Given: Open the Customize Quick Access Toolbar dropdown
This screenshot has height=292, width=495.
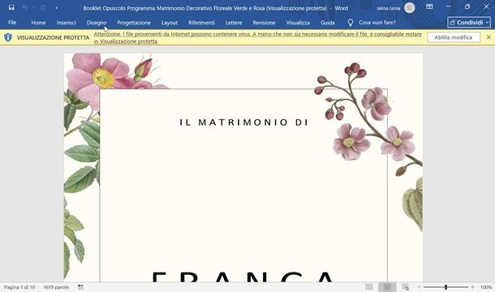Looking at the screenshot, I should click(57, 8).
